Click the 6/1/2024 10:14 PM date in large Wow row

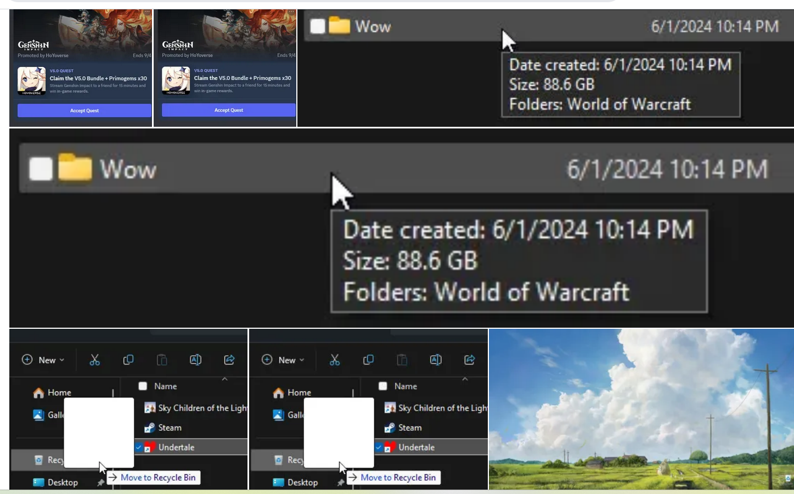click(667, 169)
